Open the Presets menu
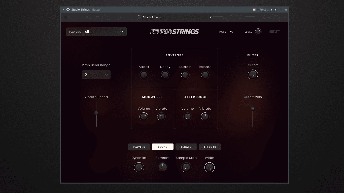344x193 pixels. [x=264, y=10]
